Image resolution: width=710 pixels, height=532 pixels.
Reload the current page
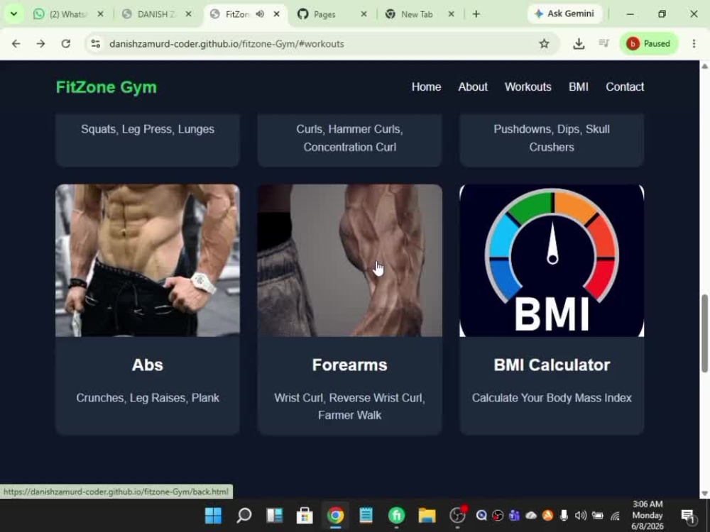click(65, 44)
